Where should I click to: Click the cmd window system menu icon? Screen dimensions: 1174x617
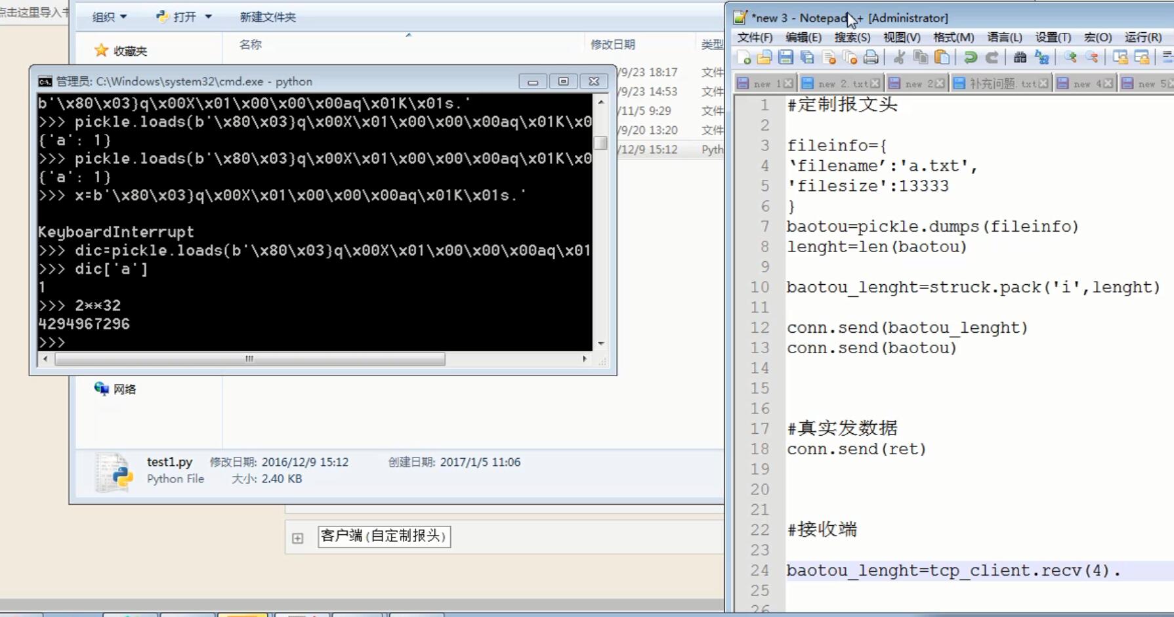(45, 81)
